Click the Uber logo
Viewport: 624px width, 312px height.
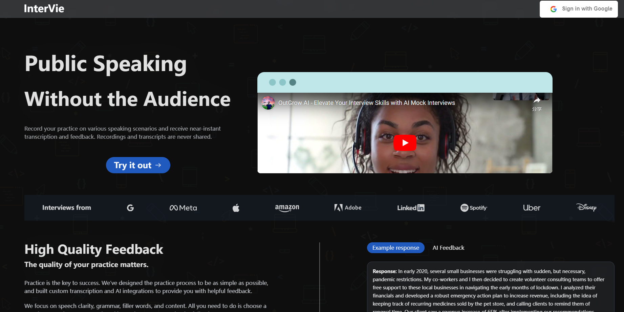[532, 208]
